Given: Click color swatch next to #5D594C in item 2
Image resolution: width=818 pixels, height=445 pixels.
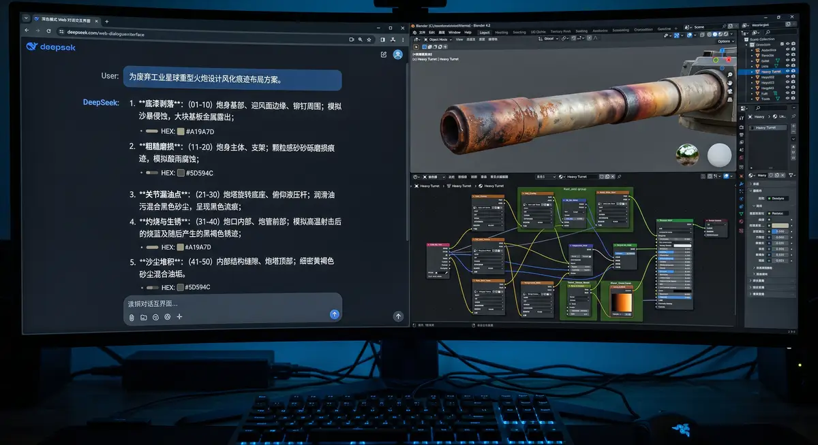Looking at the screenshot, I should click(x=181, y=173).
